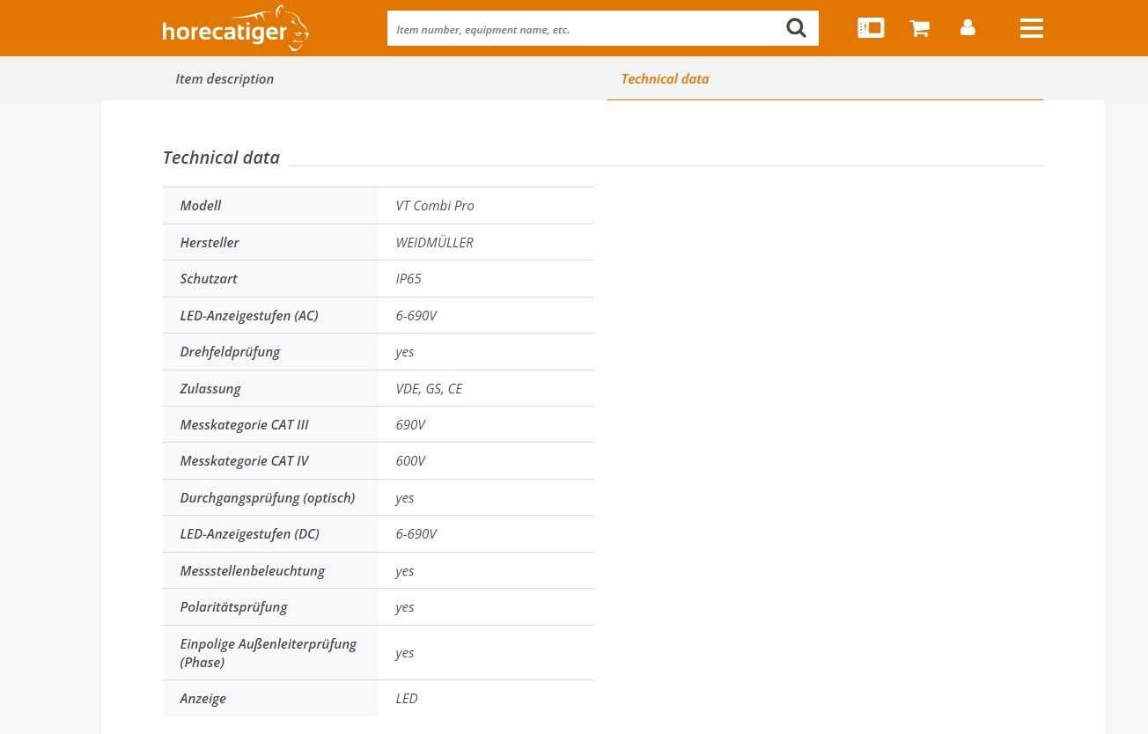Image resolution: width=1148 pixels, height=734 pixels.
Task: Open the product comparison list icon
Action: (x=871, y=28)
